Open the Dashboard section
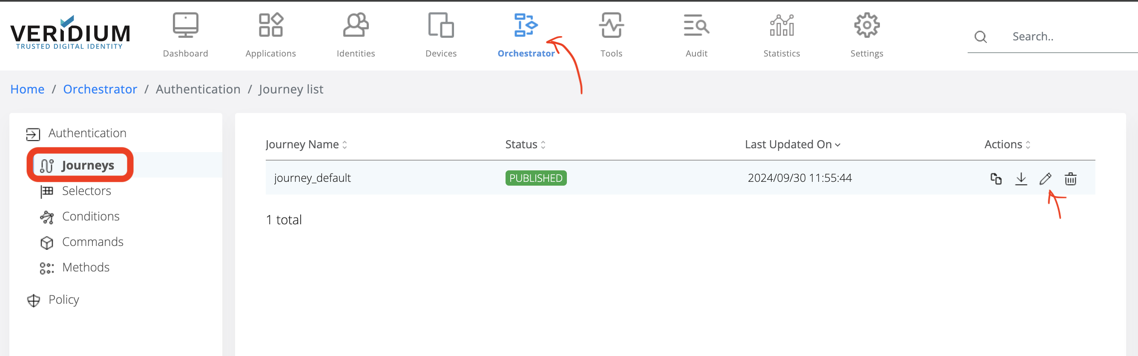Viewport: 1138px width, 356px height. click(x=185, y=35)
